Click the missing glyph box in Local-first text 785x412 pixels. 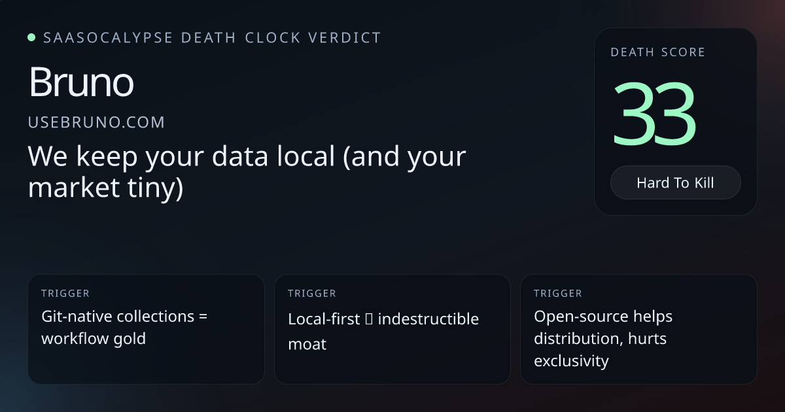370,320
